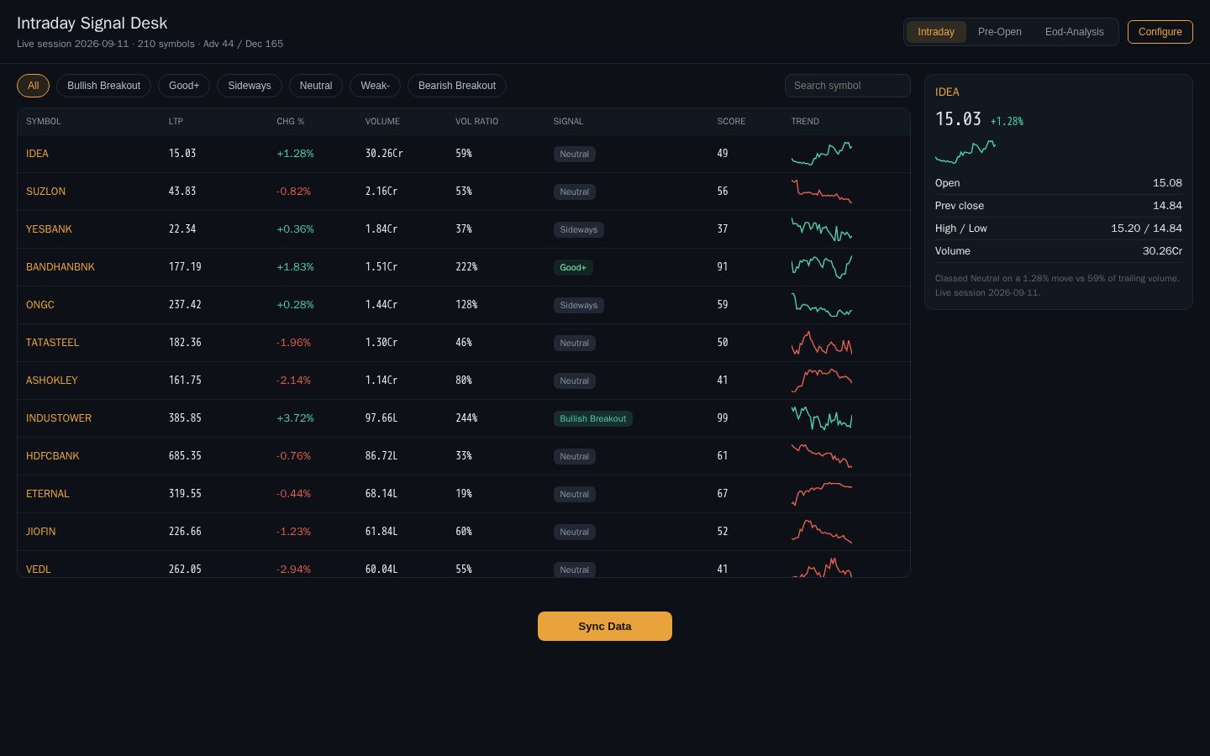
Task: Click the Sideways badge in YESBANK row
Action: point(578,229)
